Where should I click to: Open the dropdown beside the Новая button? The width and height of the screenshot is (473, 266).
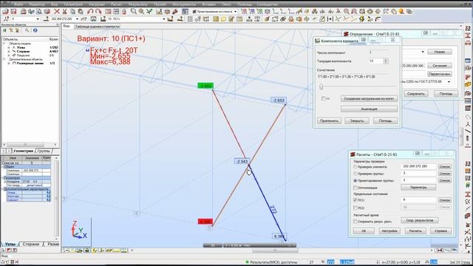423,52
